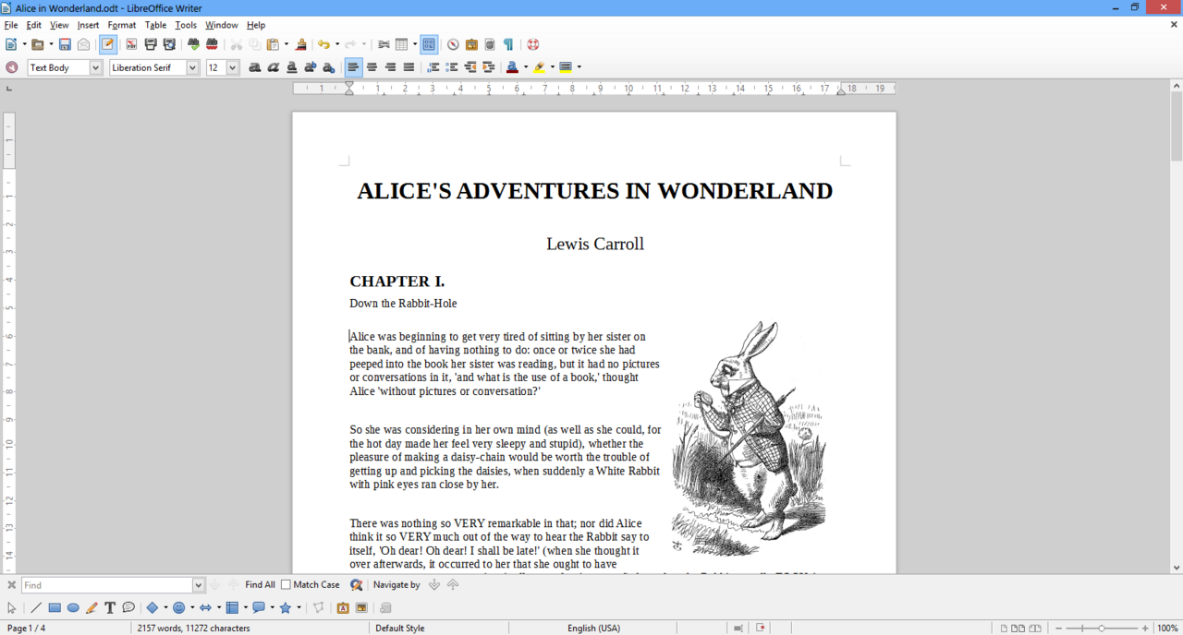
Task: Open the Liberation Serif font name dropdown
Action: (192, 67)
